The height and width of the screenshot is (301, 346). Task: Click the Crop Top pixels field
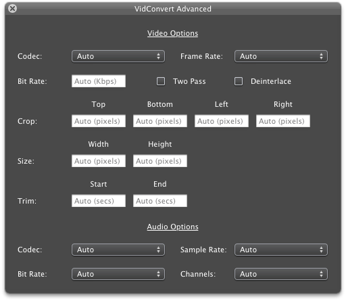pyautogui.click(x=99, y=121)
